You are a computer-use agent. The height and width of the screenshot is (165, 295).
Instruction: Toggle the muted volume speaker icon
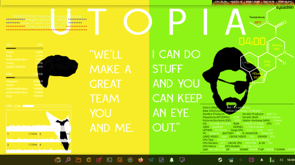(241, 160)
